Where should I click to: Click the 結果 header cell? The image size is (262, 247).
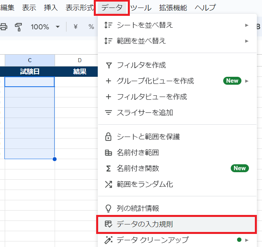pos(80,72)
